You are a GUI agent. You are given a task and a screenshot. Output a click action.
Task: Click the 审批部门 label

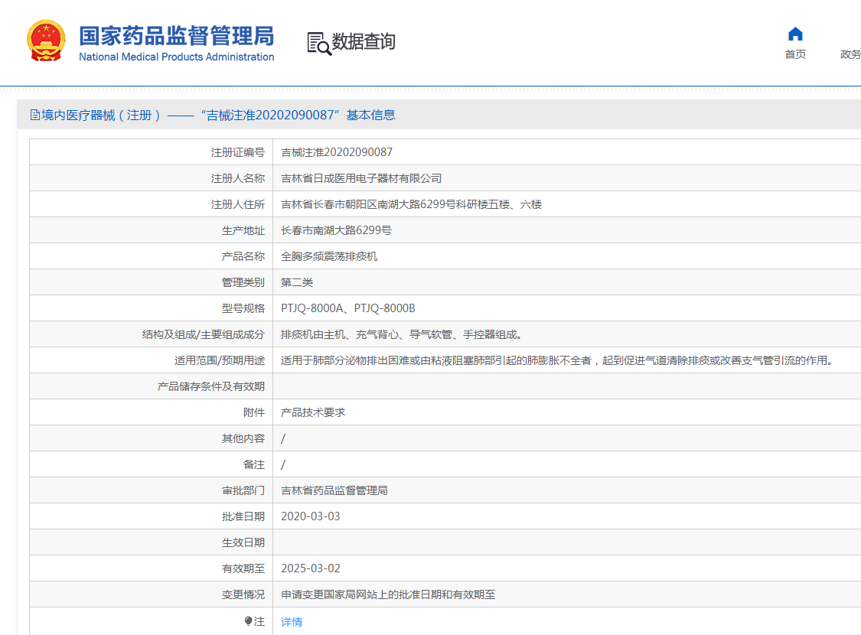click(243, 490)
